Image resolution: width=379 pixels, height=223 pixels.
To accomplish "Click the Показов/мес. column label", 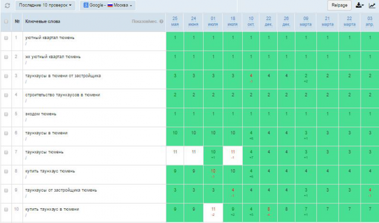I will pos(144,21).
